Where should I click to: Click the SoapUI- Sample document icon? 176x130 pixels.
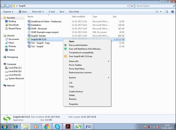(29, 36)
